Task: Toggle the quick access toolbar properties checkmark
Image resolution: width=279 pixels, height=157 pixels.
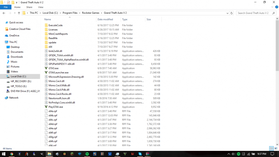Action: (x=8, y=2)
